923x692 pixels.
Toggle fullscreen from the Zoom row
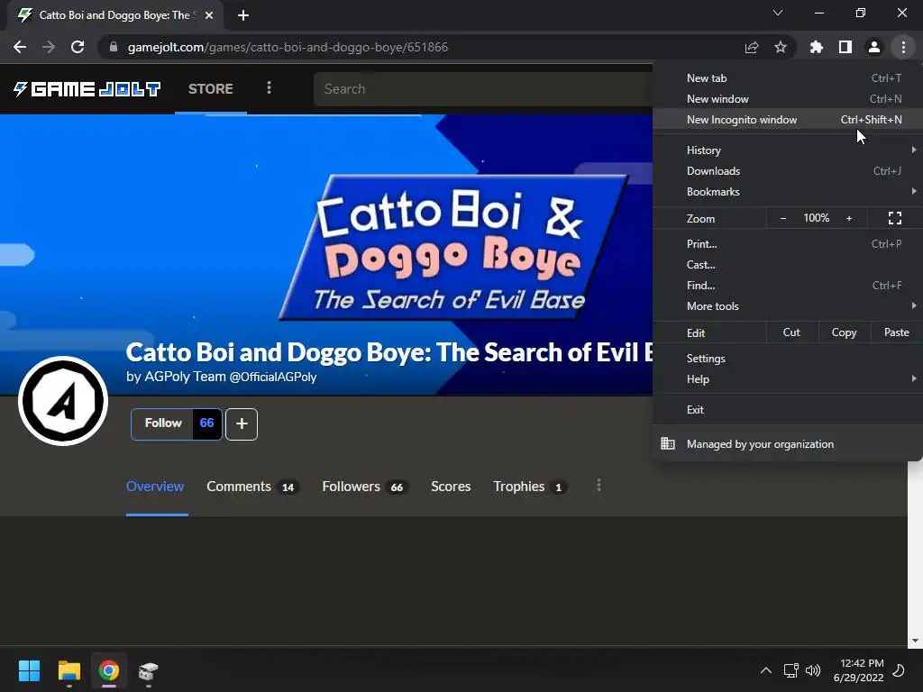895,218
